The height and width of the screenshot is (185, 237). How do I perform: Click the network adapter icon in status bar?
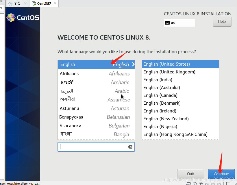point(201,184)
